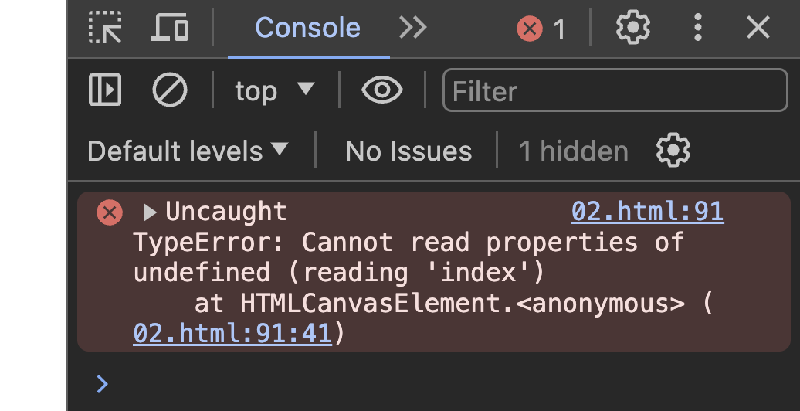The width and height of the screenshot is (800, 411).
Task: Expand the Uncaught error disclosure triangle
Action: pyautogui.click(x=149, y=212)
